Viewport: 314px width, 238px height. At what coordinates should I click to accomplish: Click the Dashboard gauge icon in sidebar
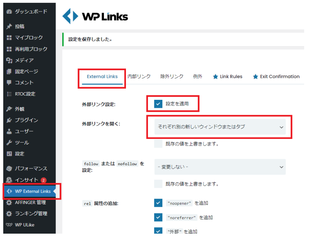(9, 12)
